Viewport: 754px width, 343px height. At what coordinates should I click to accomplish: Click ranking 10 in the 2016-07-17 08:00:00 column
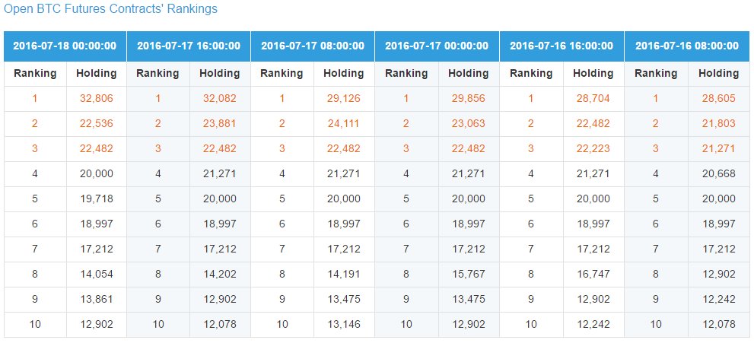click(x=282, y=324)
